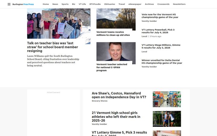217x136 pixels.
Task: Open the smiling teacher portrait thumbnail
Action: (116, 52)
